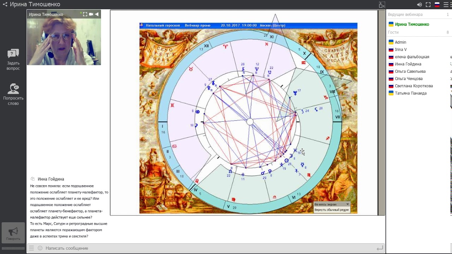Mute the presenter video speaker icon
Viewport: 452px width, 254px height.
point(96,14)
